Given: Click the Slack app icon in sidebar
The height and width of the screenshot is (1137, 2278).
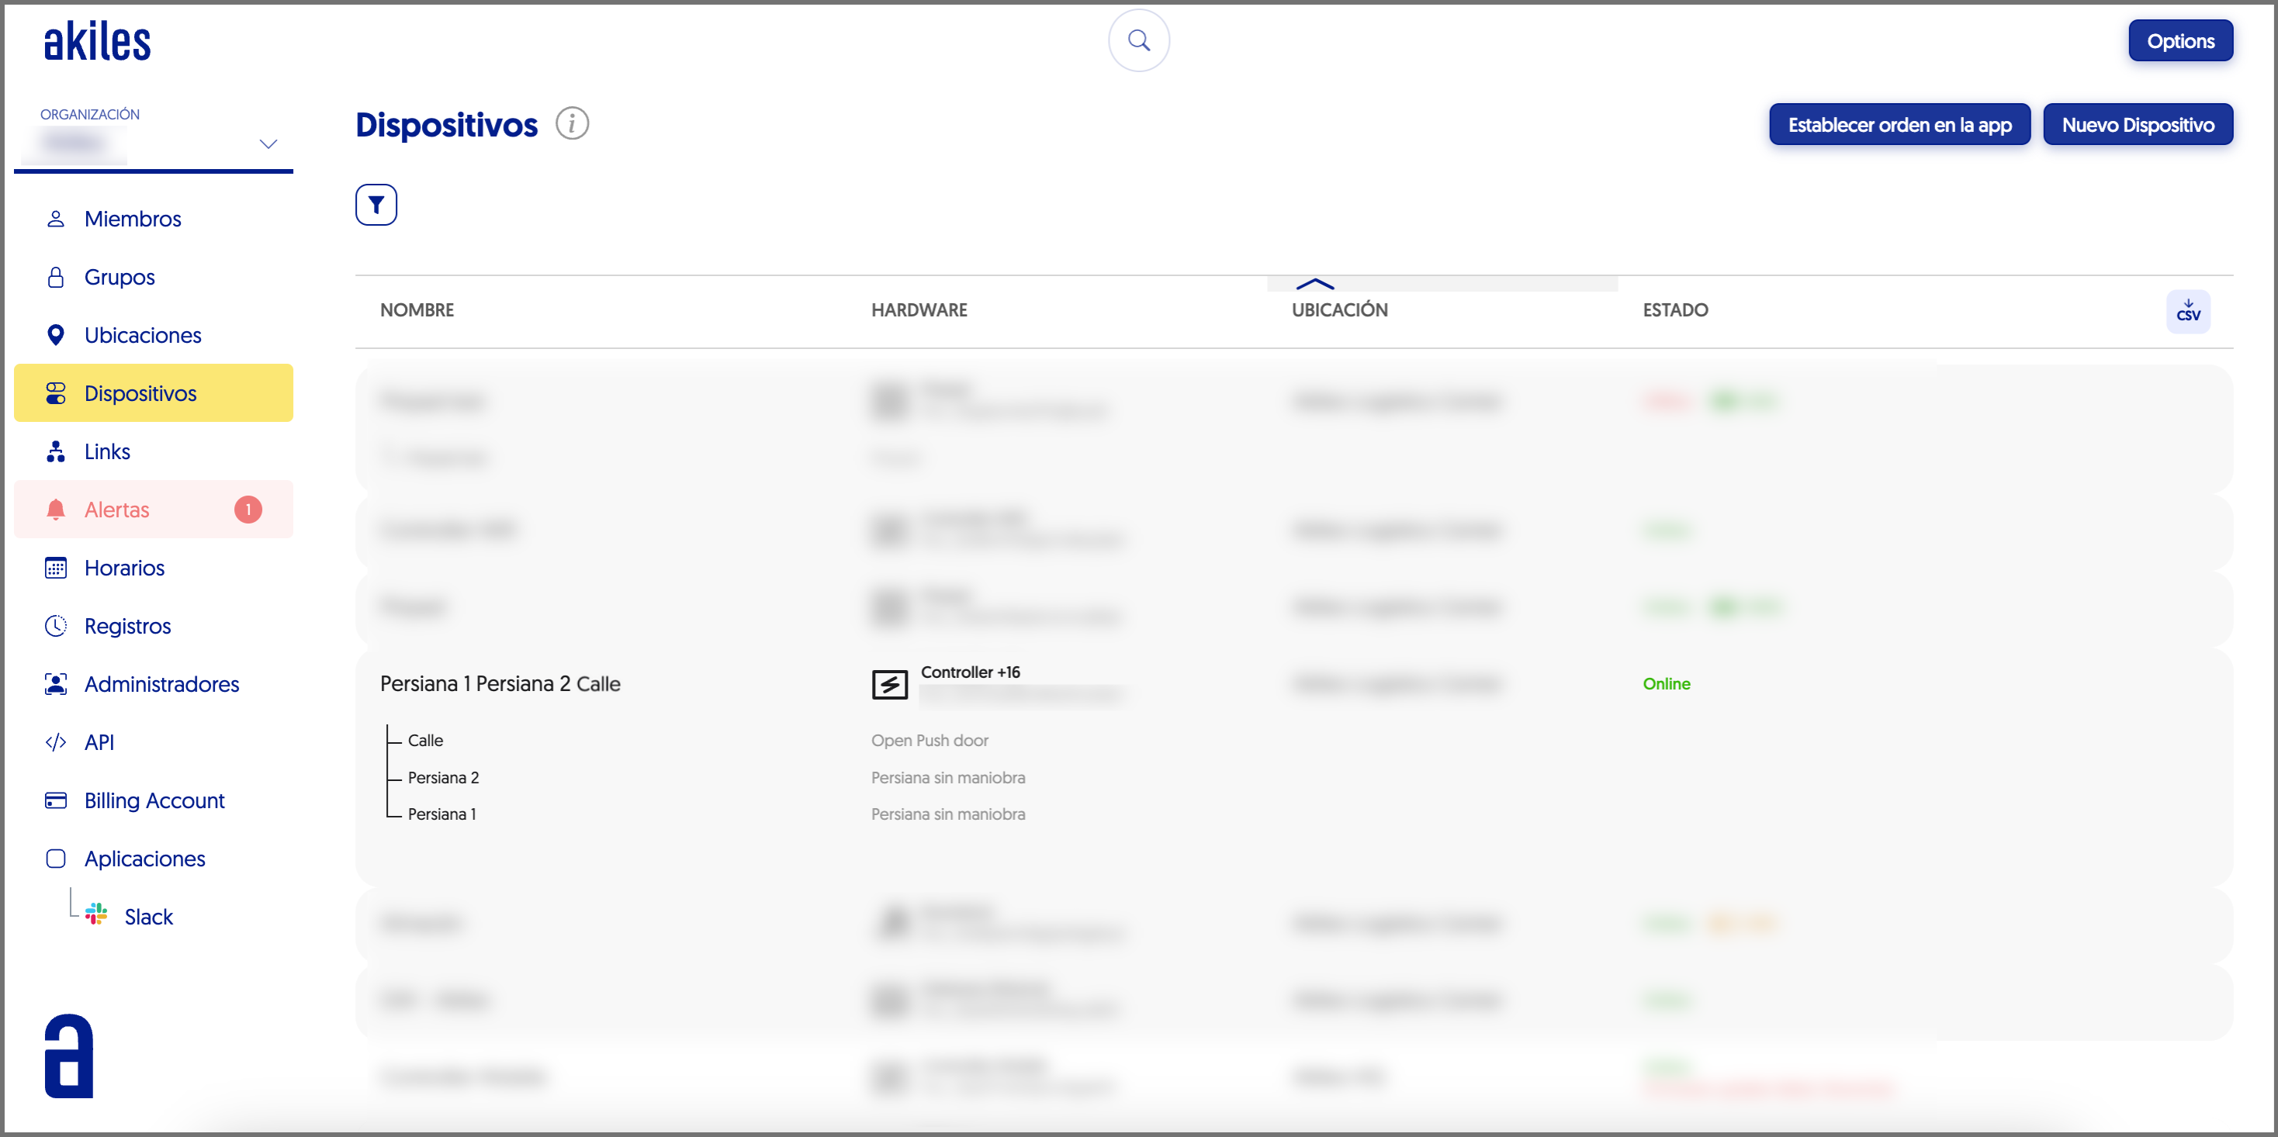Looking at the screenshot, I should [96, 914].
